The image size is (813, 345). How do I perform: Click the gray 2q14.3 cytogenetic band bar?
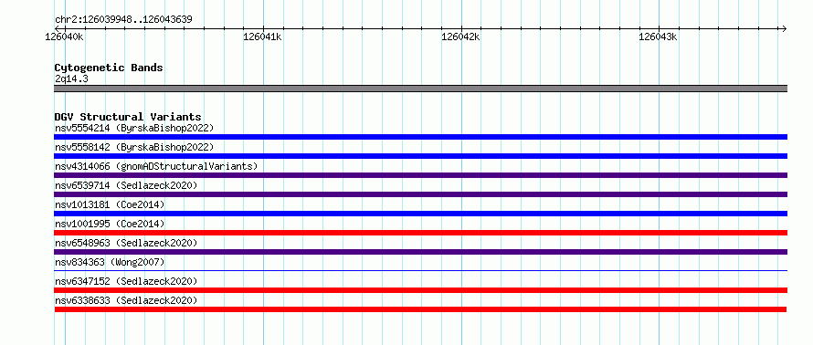(420, 89)
